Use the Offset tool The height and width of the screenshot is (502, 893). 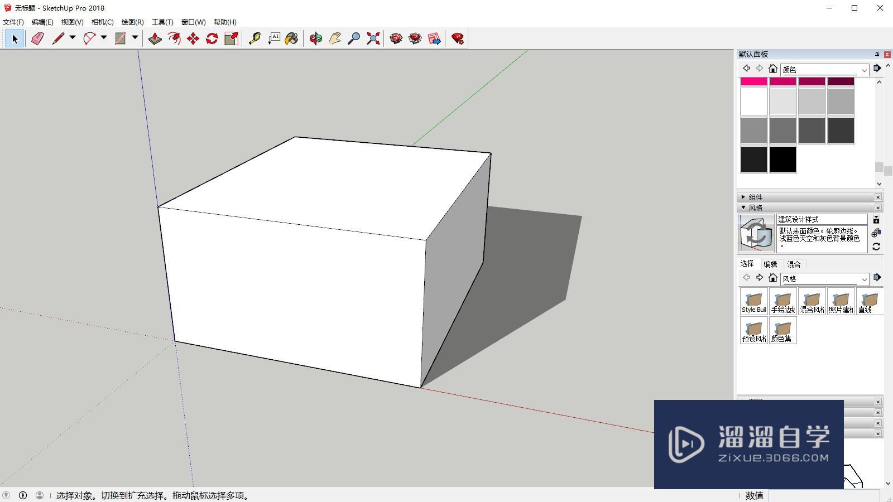(174, 38)
